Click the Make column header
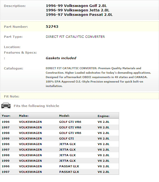This screenshot has width=159, height=182. pyautogui.click(x=24, y=116)
